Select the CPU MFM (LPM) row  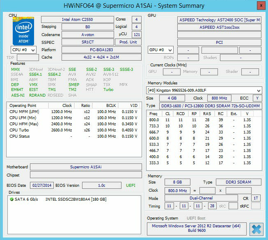pos(73,111)
